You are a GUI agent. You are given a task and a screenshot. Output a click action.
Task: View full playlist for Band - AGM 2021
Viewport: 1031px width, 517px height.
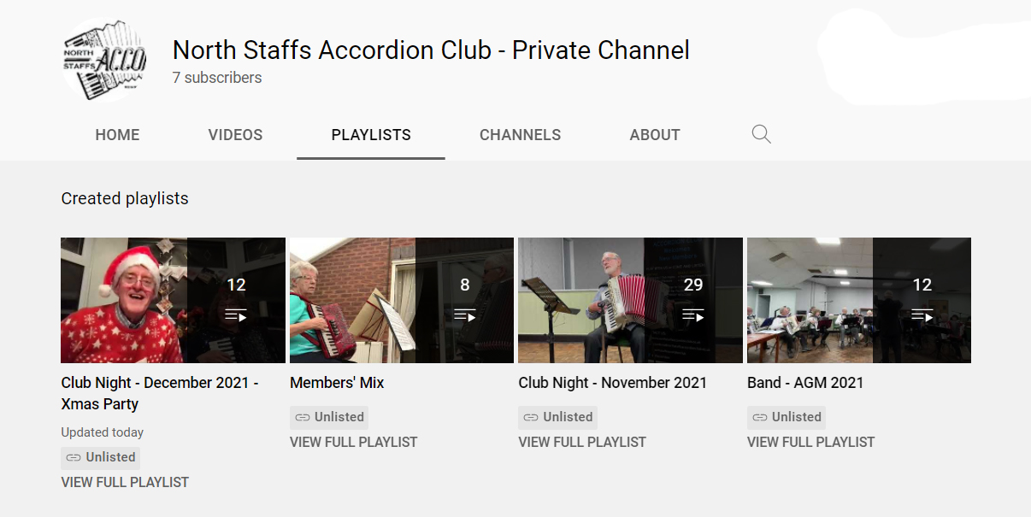(811, 442)
